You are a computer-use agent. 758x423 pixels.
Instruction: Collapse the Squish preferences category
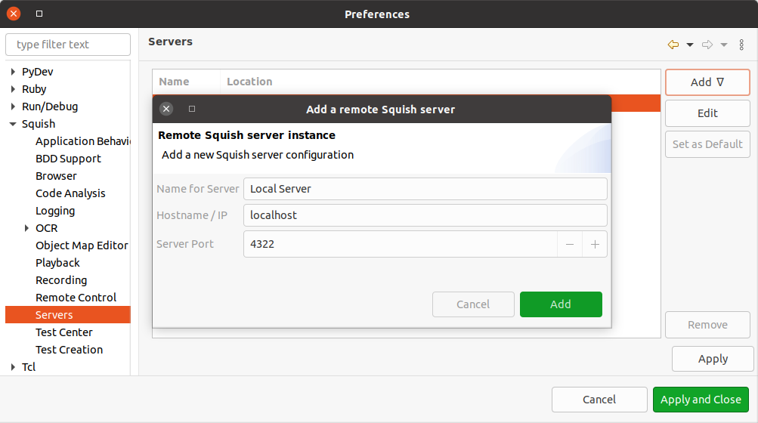click(13, 125)
